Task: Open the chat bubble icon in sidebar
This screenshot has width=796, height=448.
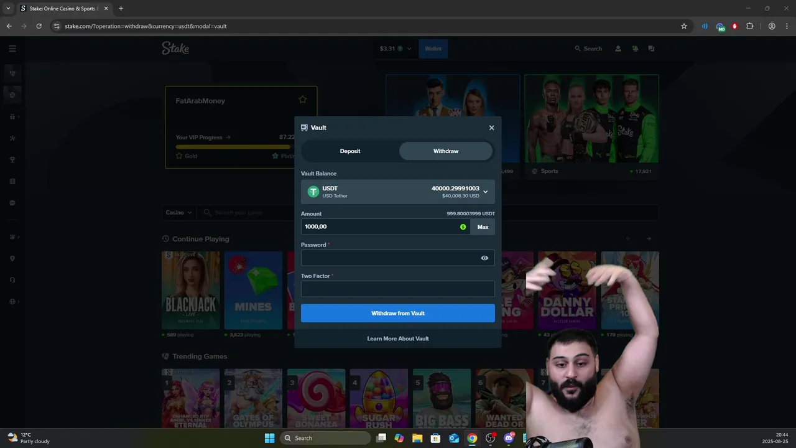Action: (12, 203)
